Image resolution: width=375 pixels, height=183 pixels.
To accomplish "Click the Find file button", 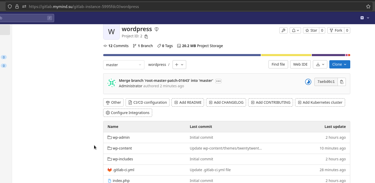I will [x=278, y=64].
